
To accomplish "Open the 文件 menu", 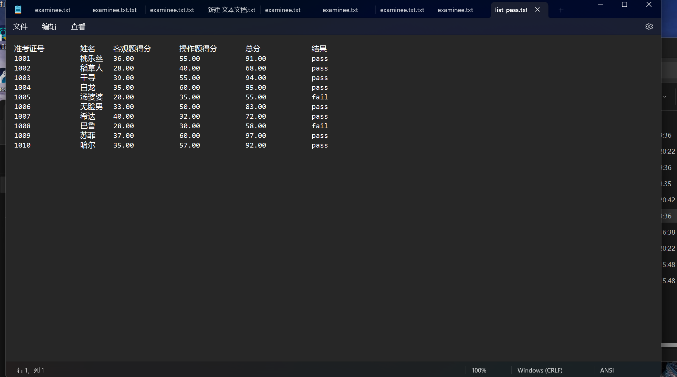I will click(x=20, y=26).
